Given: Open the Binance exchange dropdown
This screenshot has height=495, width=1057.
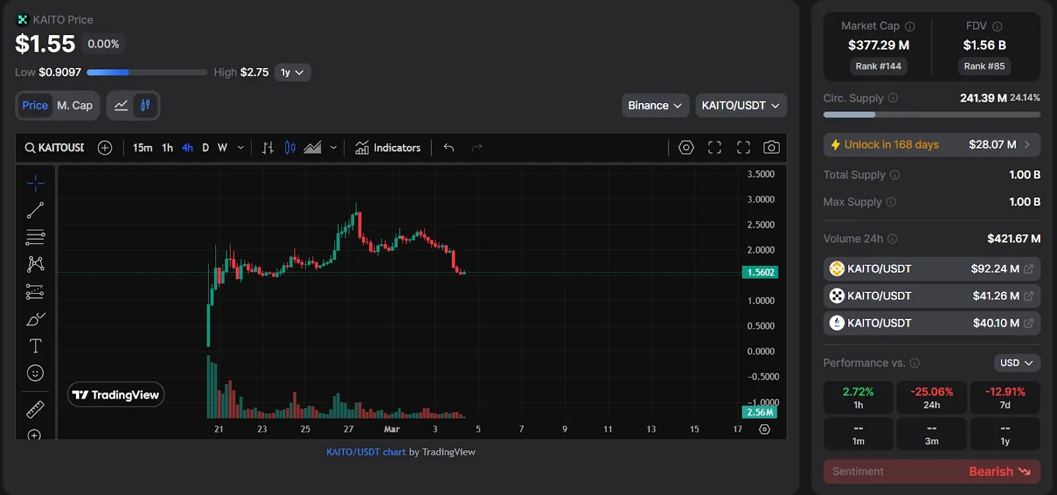Looking at the screenshot, I should (x=655, y=106).
